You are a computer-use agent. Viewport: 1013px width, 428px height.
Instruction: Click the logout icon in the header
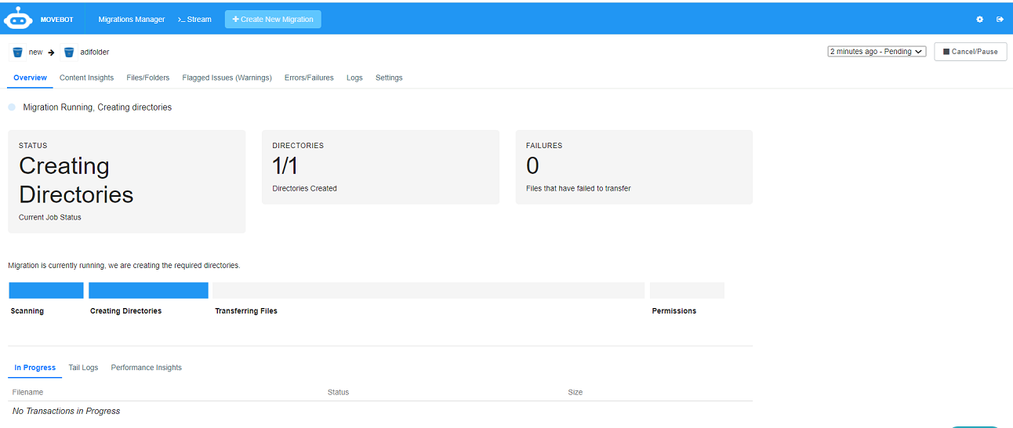1000,20
